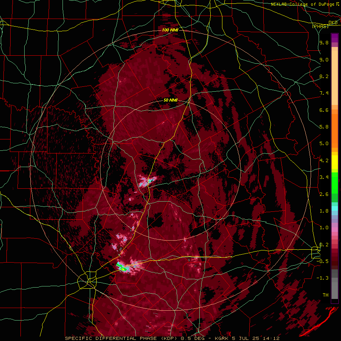This screenshot has height=341, width=341.
Task: Click the 1.0 value on color scale
Action: pos(324,228)
